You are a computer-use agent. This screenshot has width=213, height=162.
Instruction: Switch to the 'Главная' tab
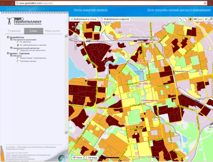[14, 31]
